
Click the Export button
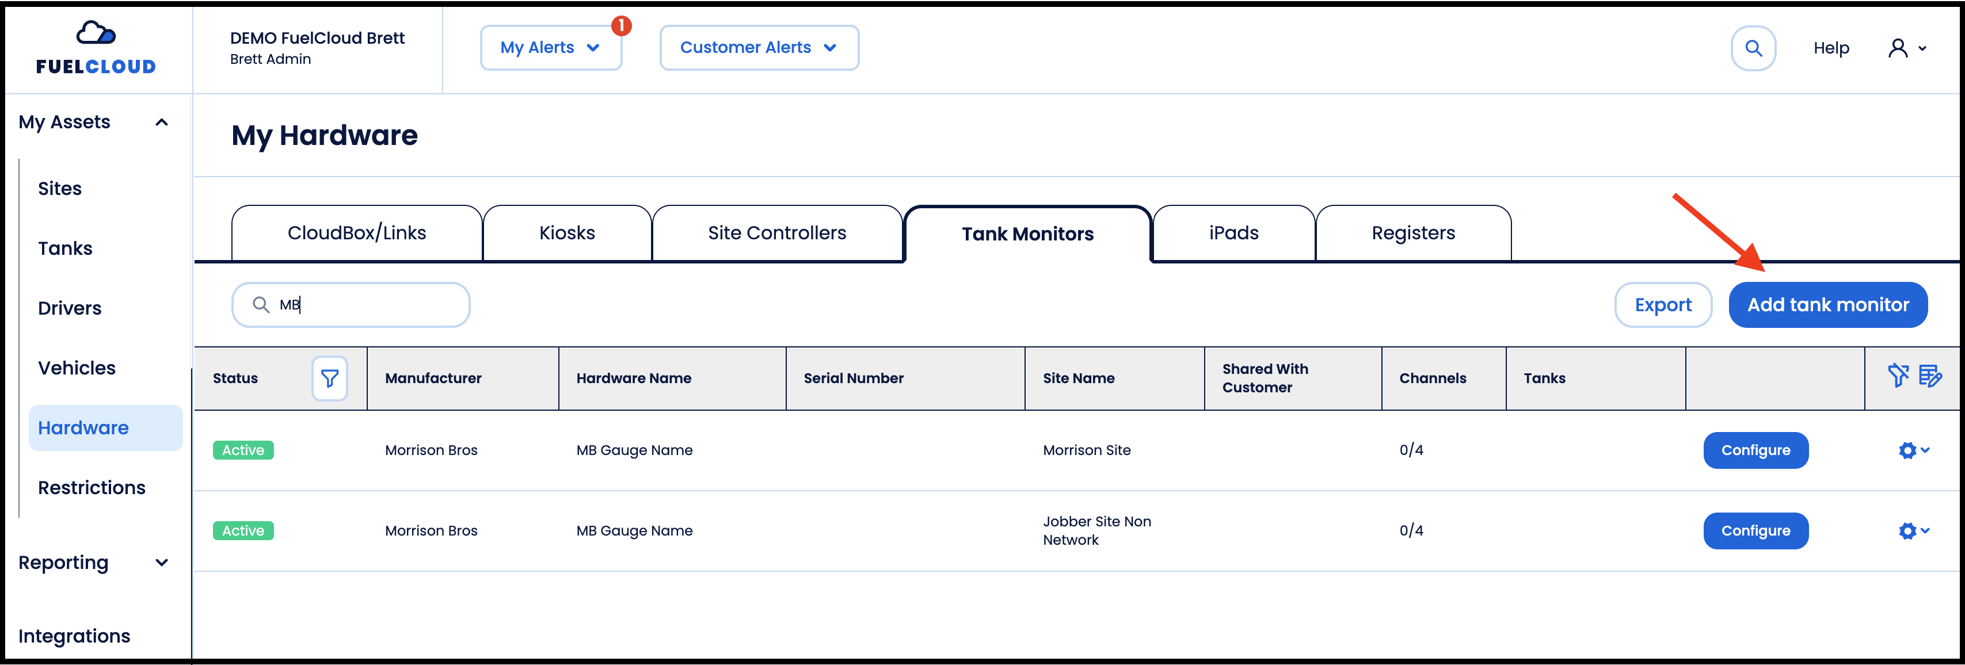1663,305
